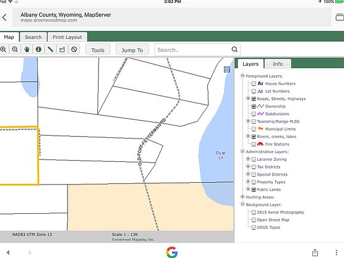Click the magnifier icon in search box
The width and height of the screenshot is (344, 258).
235,50
